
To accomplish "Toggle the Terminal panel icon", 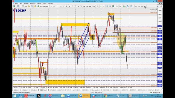I will (x=32, y=6).
